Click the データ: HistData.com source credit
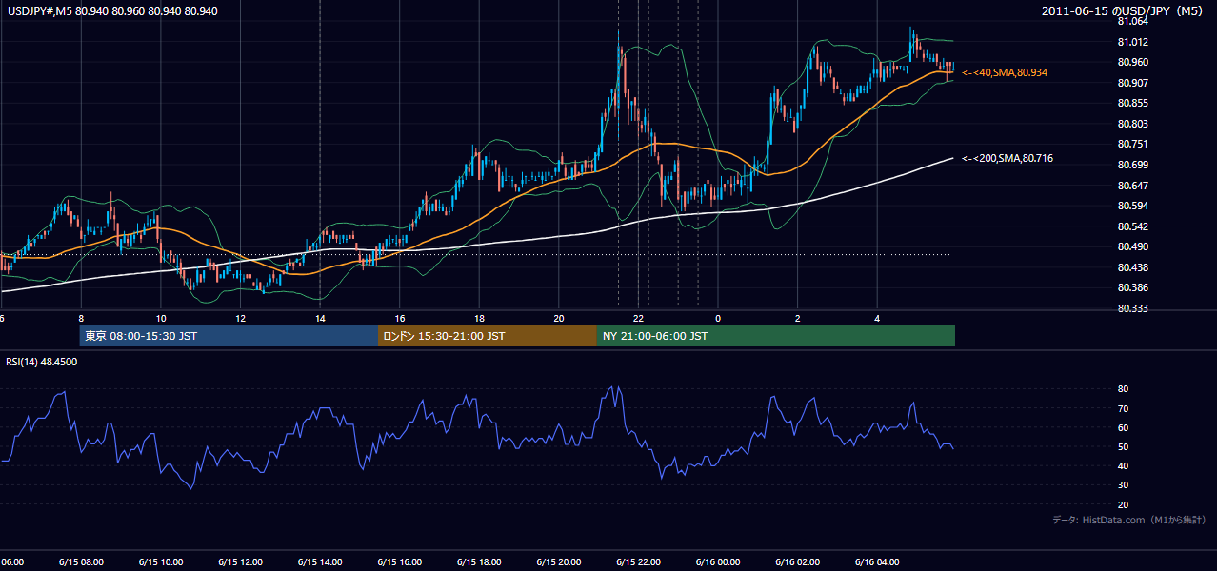This screenshot has width=1217, height=571. point(1129,520)
